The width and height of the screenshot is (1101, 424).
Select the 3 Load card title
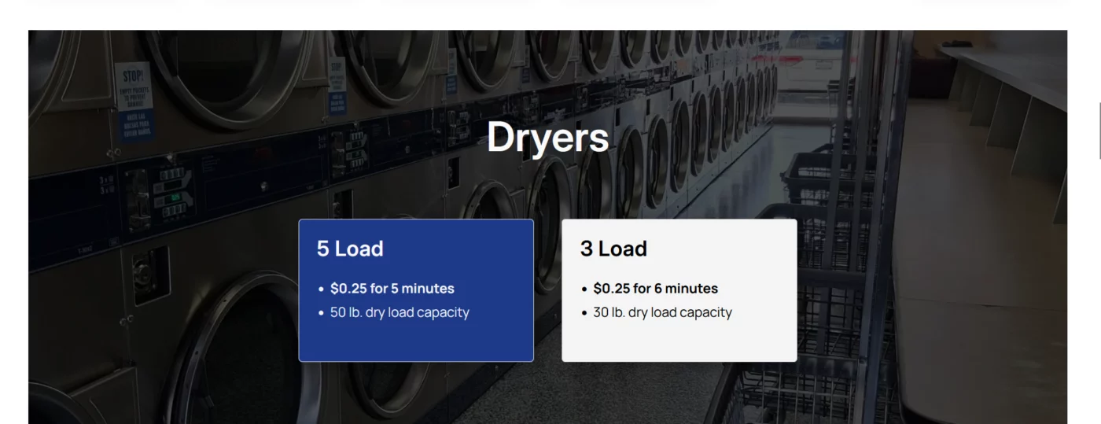pos(613,249)
